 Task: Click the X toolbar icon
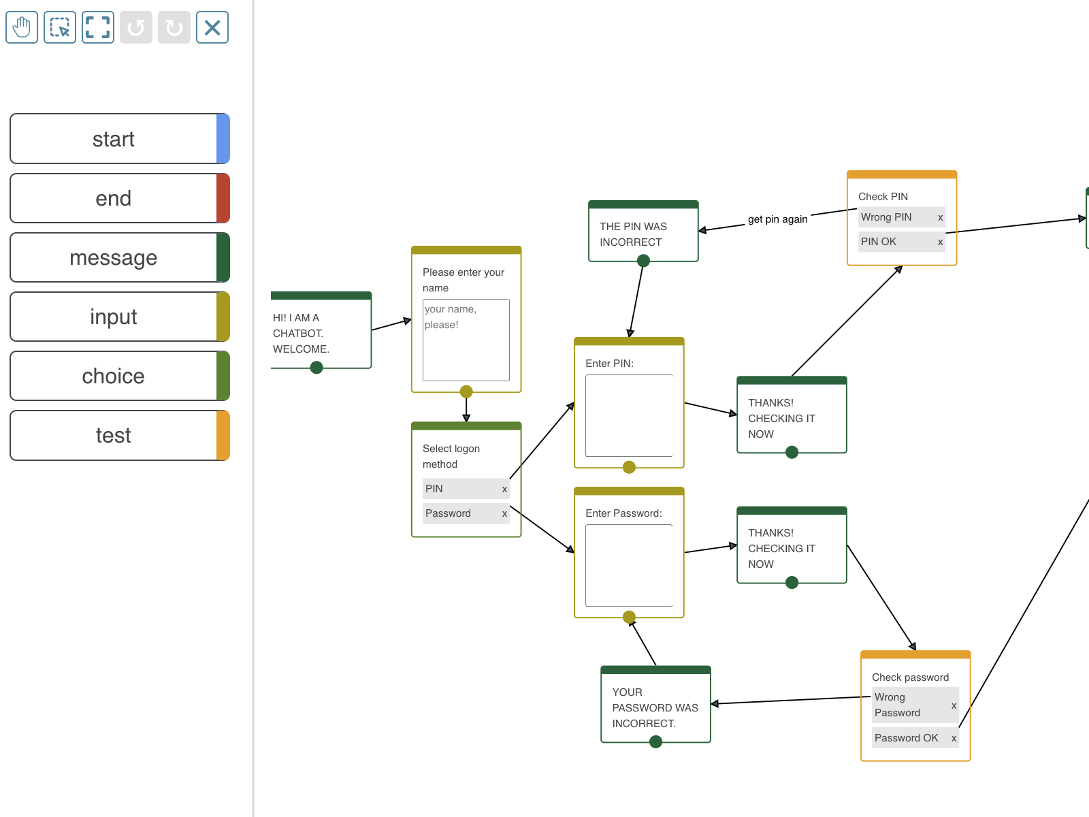(212, 27)
